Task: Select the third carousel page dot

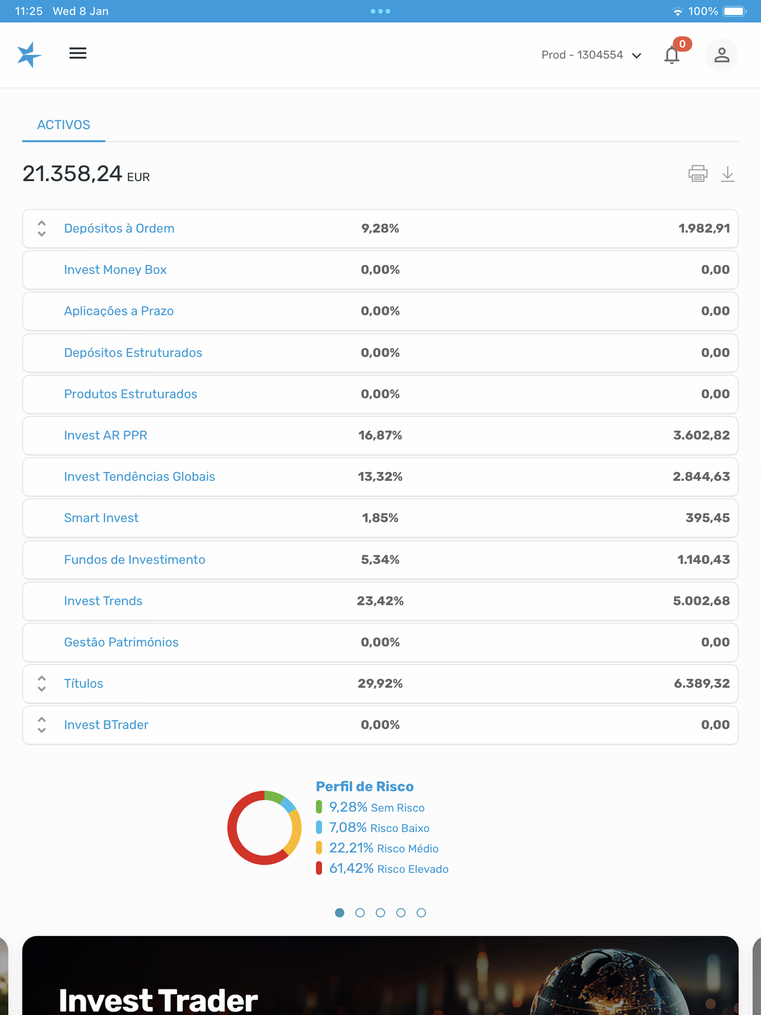Action: click(x=380, y=913)
